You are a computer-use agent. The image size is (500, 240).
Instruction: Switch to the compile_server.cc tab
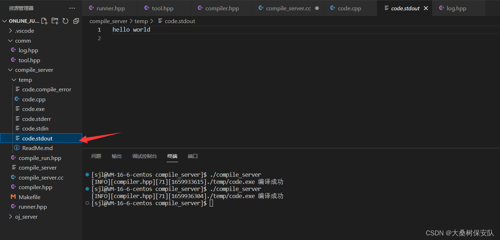(x=288, y=8)
